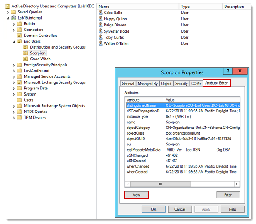Click the Domain Controllers OU icon

point(20,36)
